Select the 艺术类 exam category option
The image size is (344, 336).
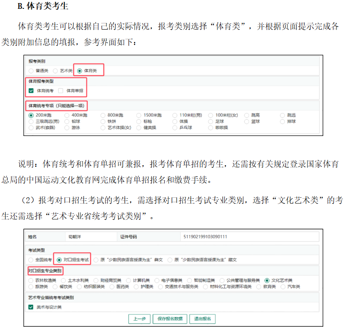click(x=55, y=71)
